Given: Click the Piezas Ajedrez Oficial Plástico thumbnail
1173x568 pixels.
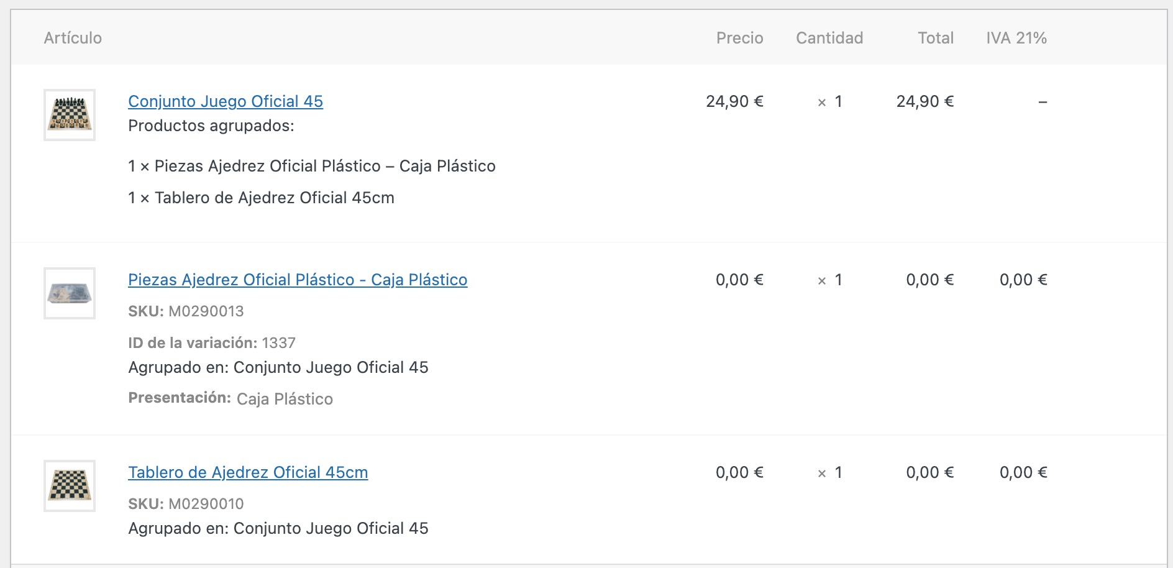Looking at the screenshot, I should 70,293.
